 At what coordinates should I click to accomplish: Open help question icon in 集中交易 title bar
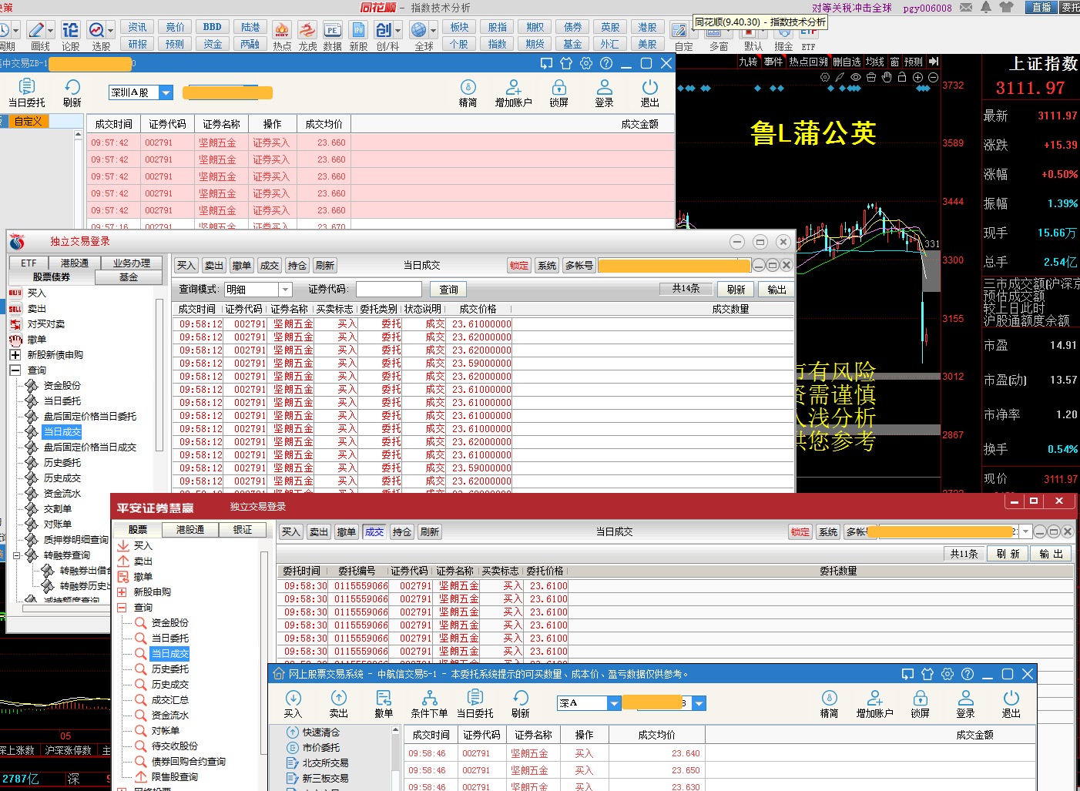coord(606,63)
